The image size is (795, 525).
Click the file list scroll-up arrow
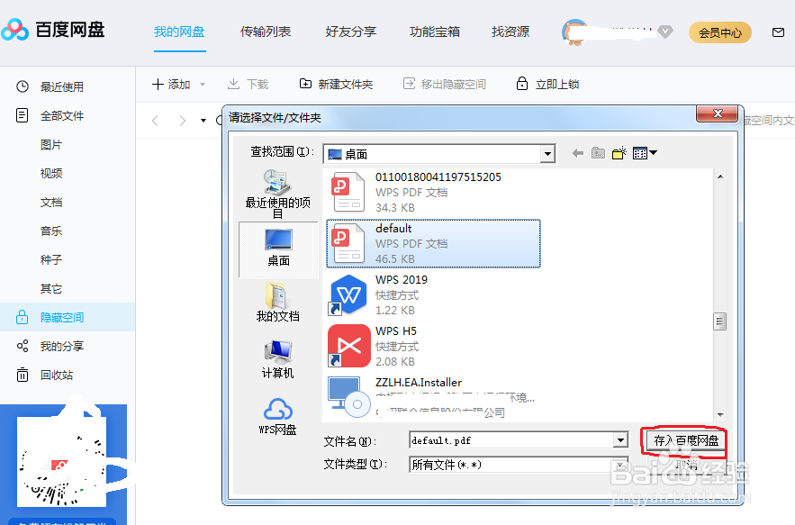pos(720,177)
